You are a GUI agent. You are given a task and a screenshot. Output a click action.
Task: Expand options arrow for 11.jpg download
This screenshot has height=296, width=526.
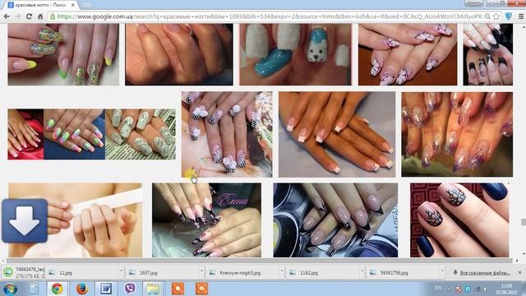click(121, 271)
